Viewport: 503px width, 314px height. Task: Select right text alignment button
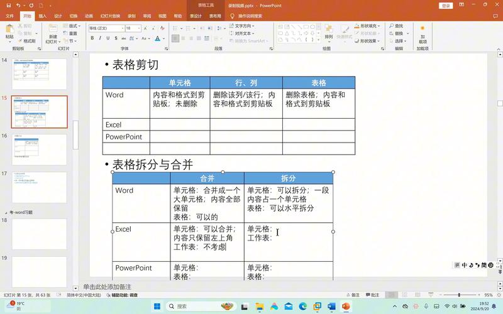[x=191, y=38]
